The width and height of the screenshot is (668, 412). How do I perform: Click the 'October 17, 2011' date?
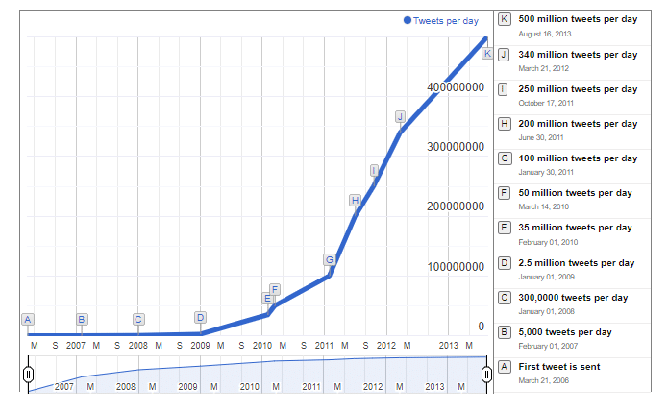546,103
